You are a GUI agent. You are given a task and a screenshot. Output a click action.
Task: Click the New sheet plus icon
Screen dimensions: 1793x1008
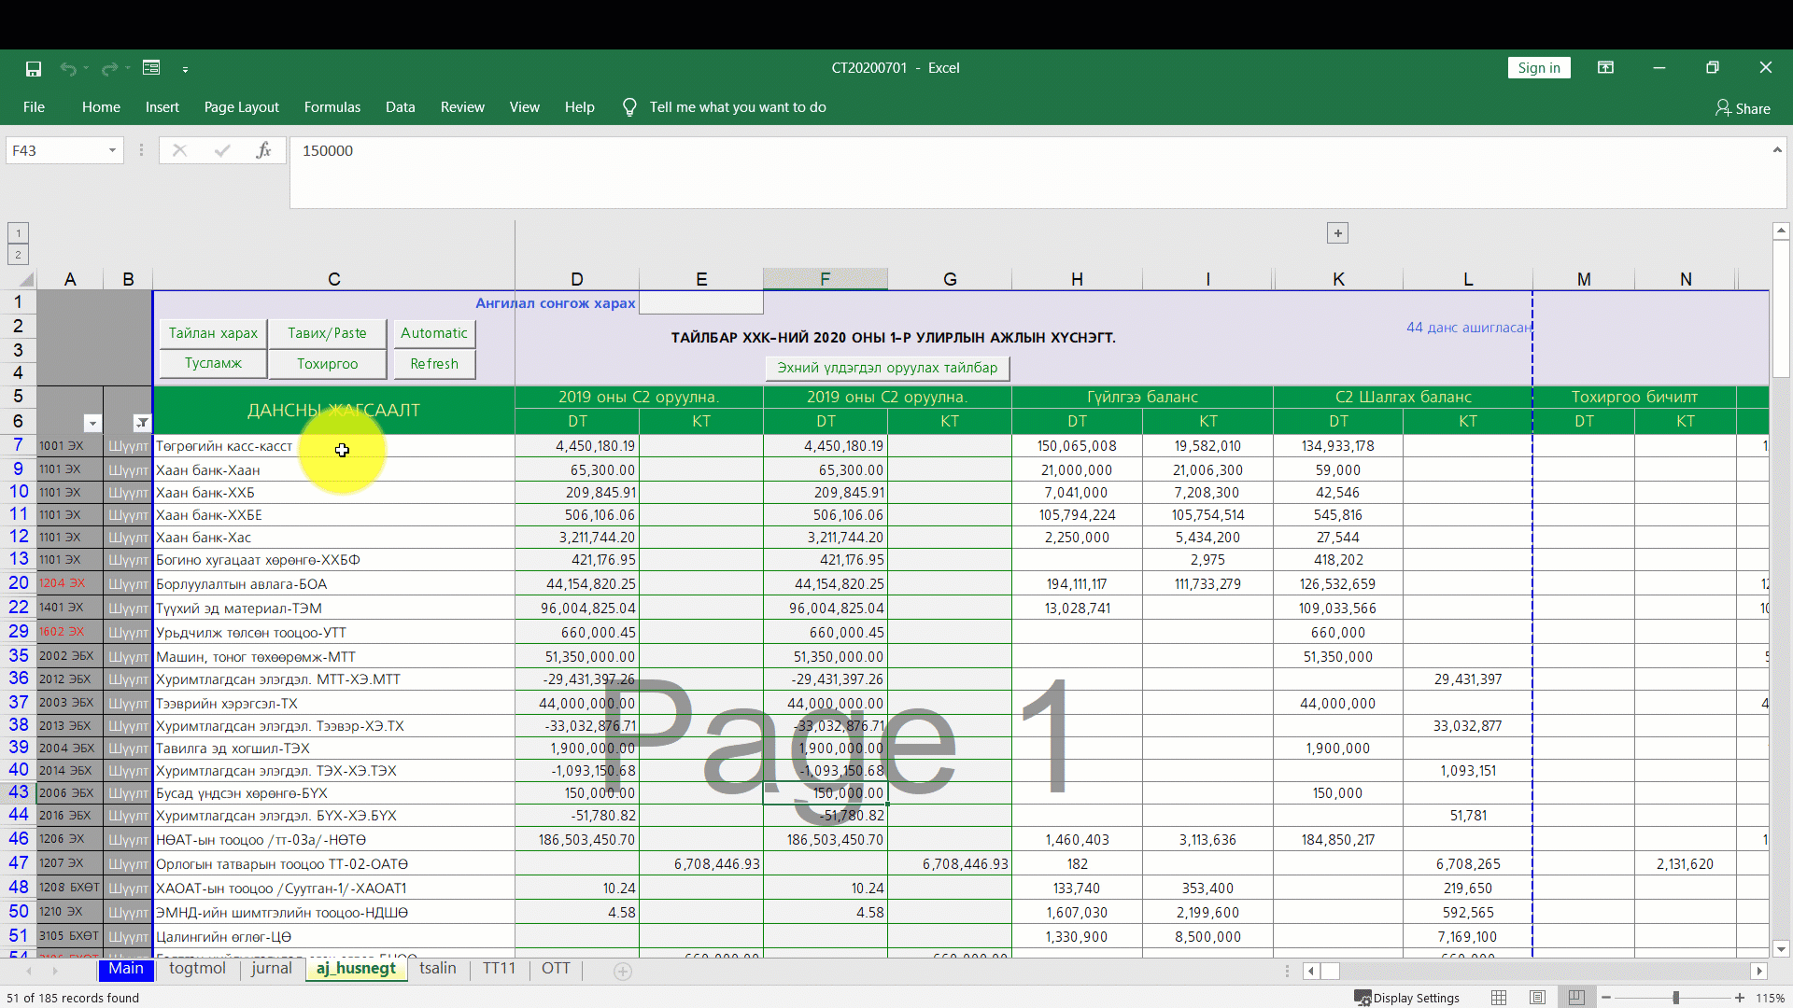pos(623,971)
